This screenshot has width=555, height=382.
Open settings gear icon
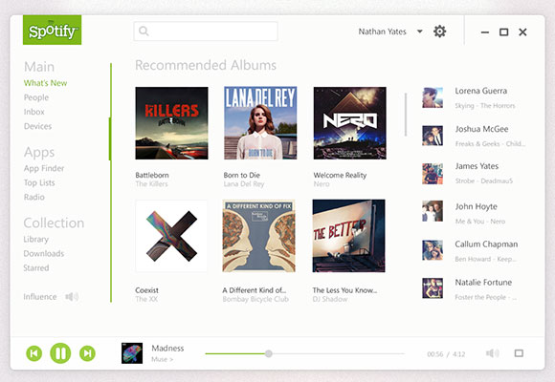pos(439,32)
